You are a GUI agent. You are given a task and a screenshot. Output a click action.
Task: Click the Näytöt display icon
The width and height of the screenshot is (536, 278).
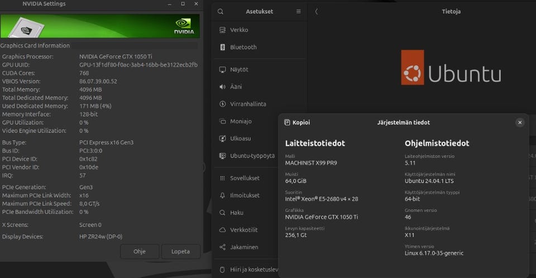click(223, 69)
